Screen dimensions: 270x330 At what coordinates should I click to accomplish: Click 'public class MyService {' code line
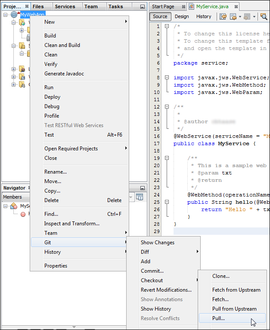pos(214,143)
